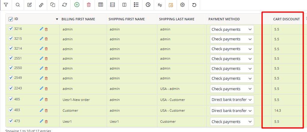Uncheck the checkbox for order 2551
The height and width of the screenshot is (132, 307).
pos(11,58)
